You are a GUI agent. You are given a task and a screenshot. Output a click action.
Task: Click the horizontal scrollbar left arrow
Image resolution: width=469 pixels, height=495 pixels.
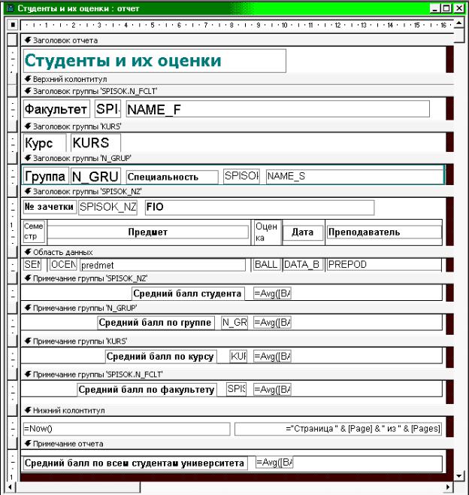click(x=11, y=487)
